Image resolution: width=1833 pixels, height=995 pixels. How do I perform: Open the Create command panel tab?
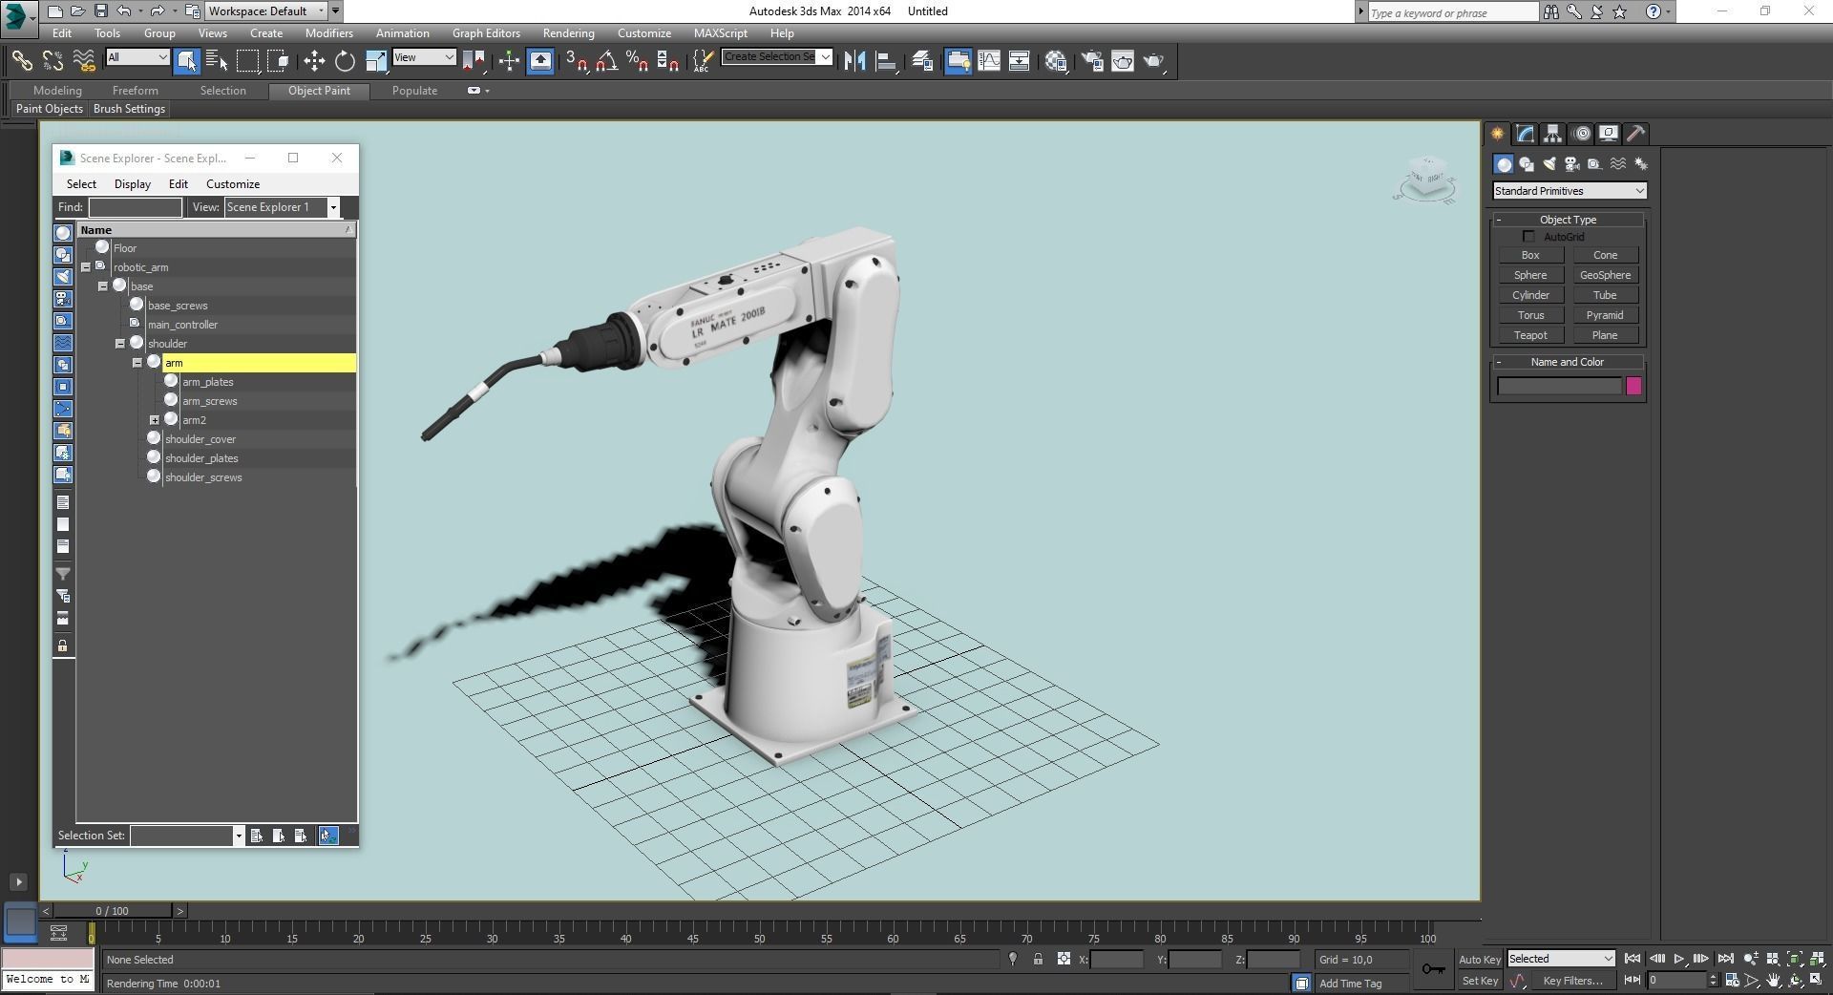click(x=1497, y=134)
